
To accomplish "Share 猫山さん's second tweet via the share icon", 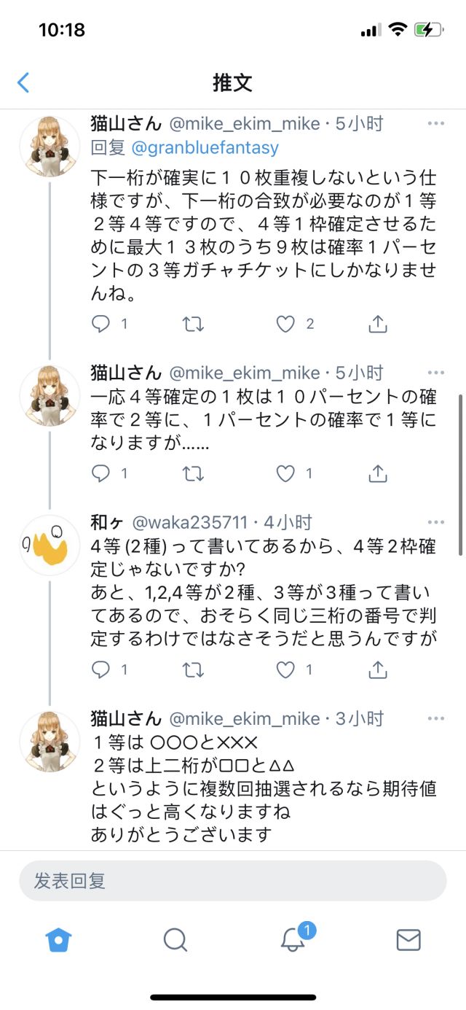I will coord(377,473).
